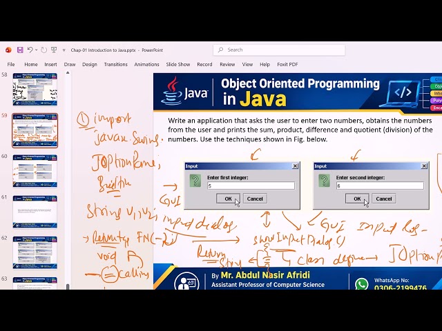Click question mark icon in second dialog
Image resolution: width=442 pixels, height=331 pixels.
(x=324, y=181)
